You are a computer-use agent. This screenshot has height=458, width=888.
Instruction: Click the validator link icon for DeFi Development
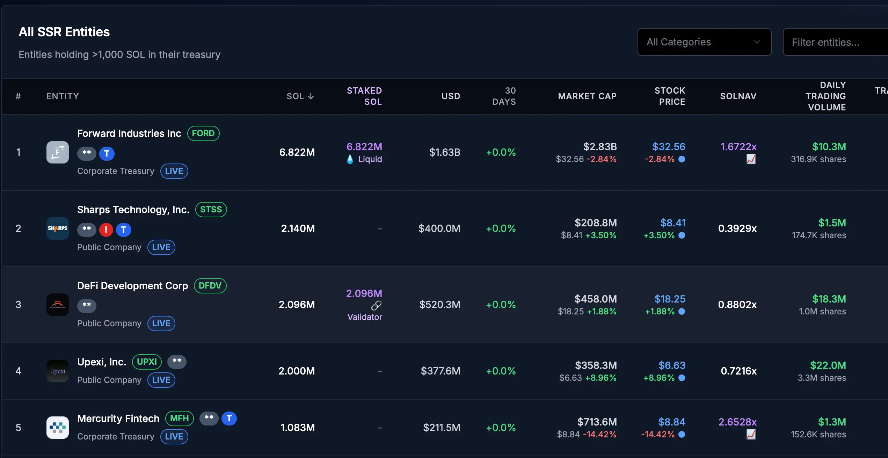tap(376, 305)
